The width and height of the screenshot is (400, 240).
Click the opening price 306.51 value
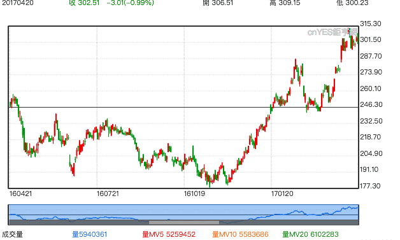pos(222,3)
